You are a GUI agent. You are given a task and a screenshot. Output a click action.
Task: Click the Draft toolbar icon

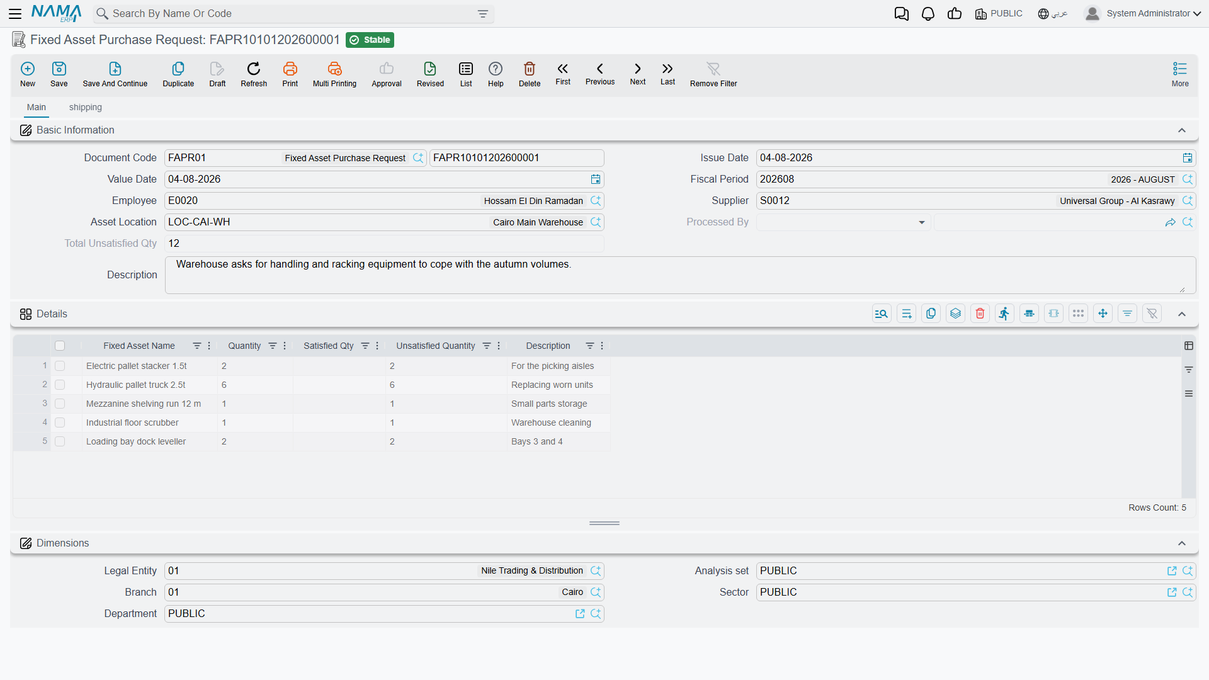pos(217,74)
